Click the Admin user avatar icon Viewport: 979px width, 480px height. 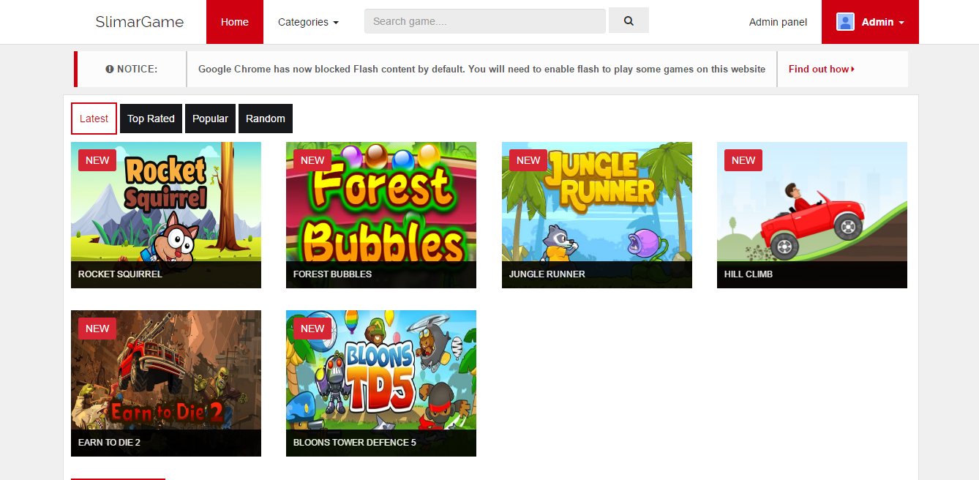(x=845, y=22)
